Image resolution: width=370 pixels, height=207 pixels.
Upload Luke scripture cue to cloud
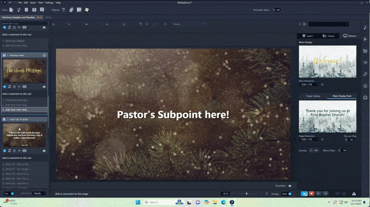[44, 150]
